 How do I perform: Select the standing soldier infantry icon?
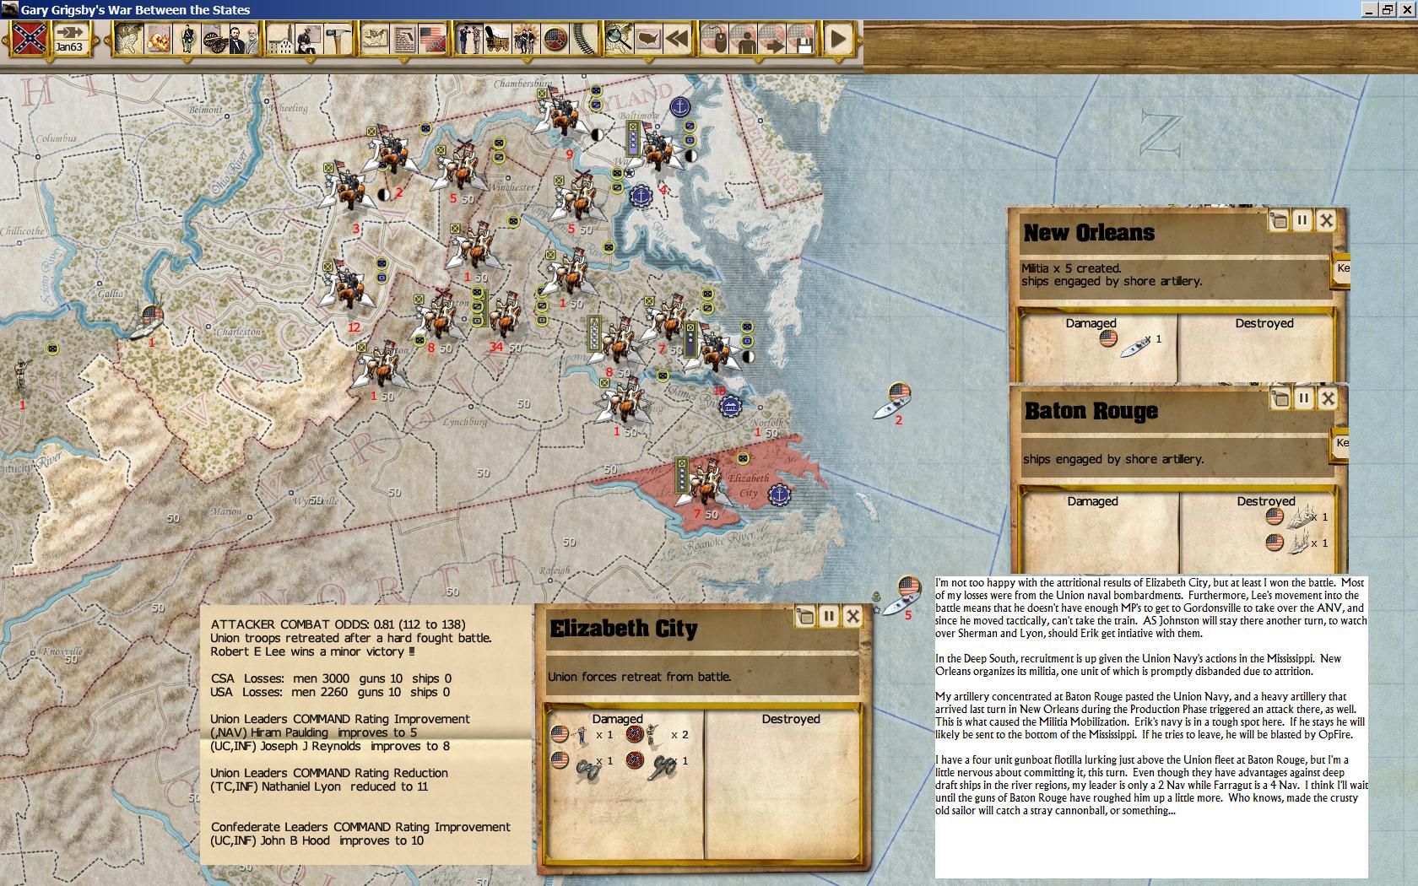click(x=187, y=39)
